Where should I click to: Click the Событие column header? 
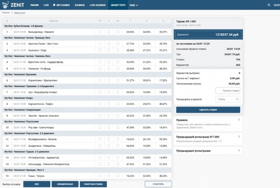click(53, 21)
